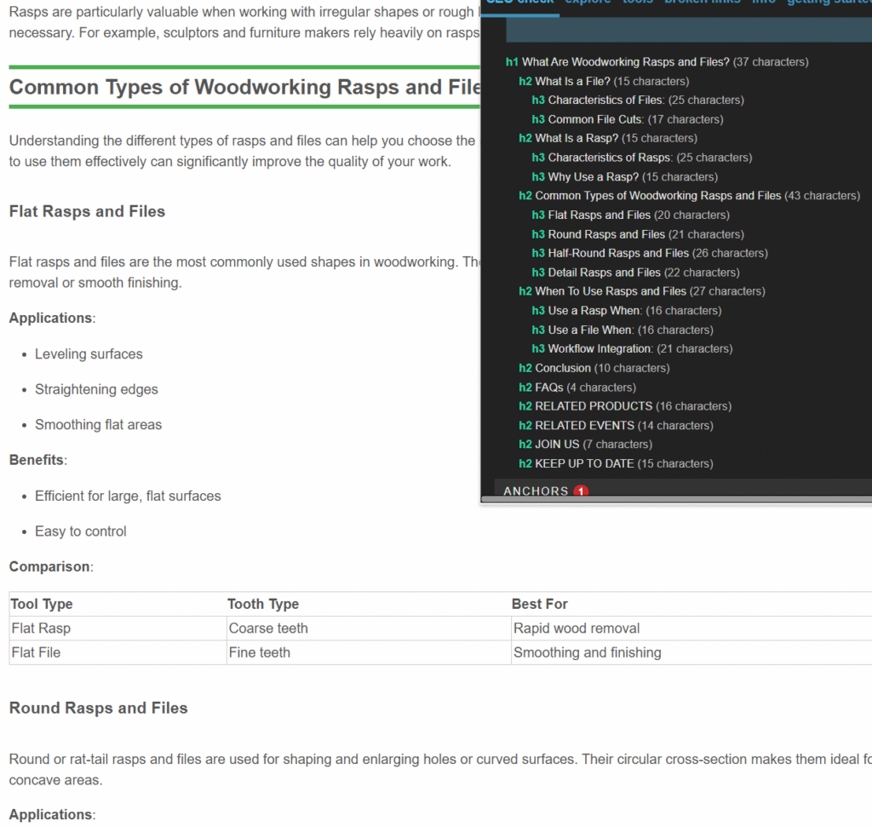Click the 'Why Use a Rasp?' h3 row

624,177
